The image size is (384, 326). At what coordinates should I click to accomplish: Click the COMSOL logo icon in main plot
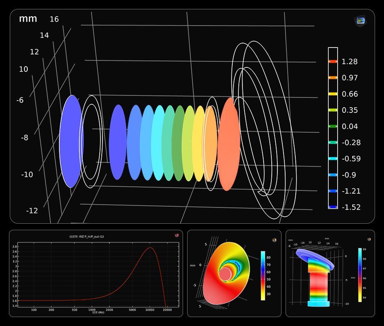[x=360, y=20]
